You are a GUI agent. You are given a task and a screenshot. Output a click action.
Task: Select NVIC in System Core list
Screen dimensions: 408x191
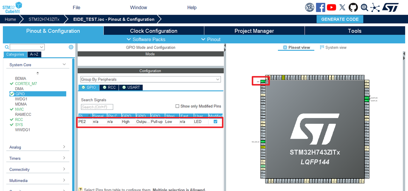[19, 109]
